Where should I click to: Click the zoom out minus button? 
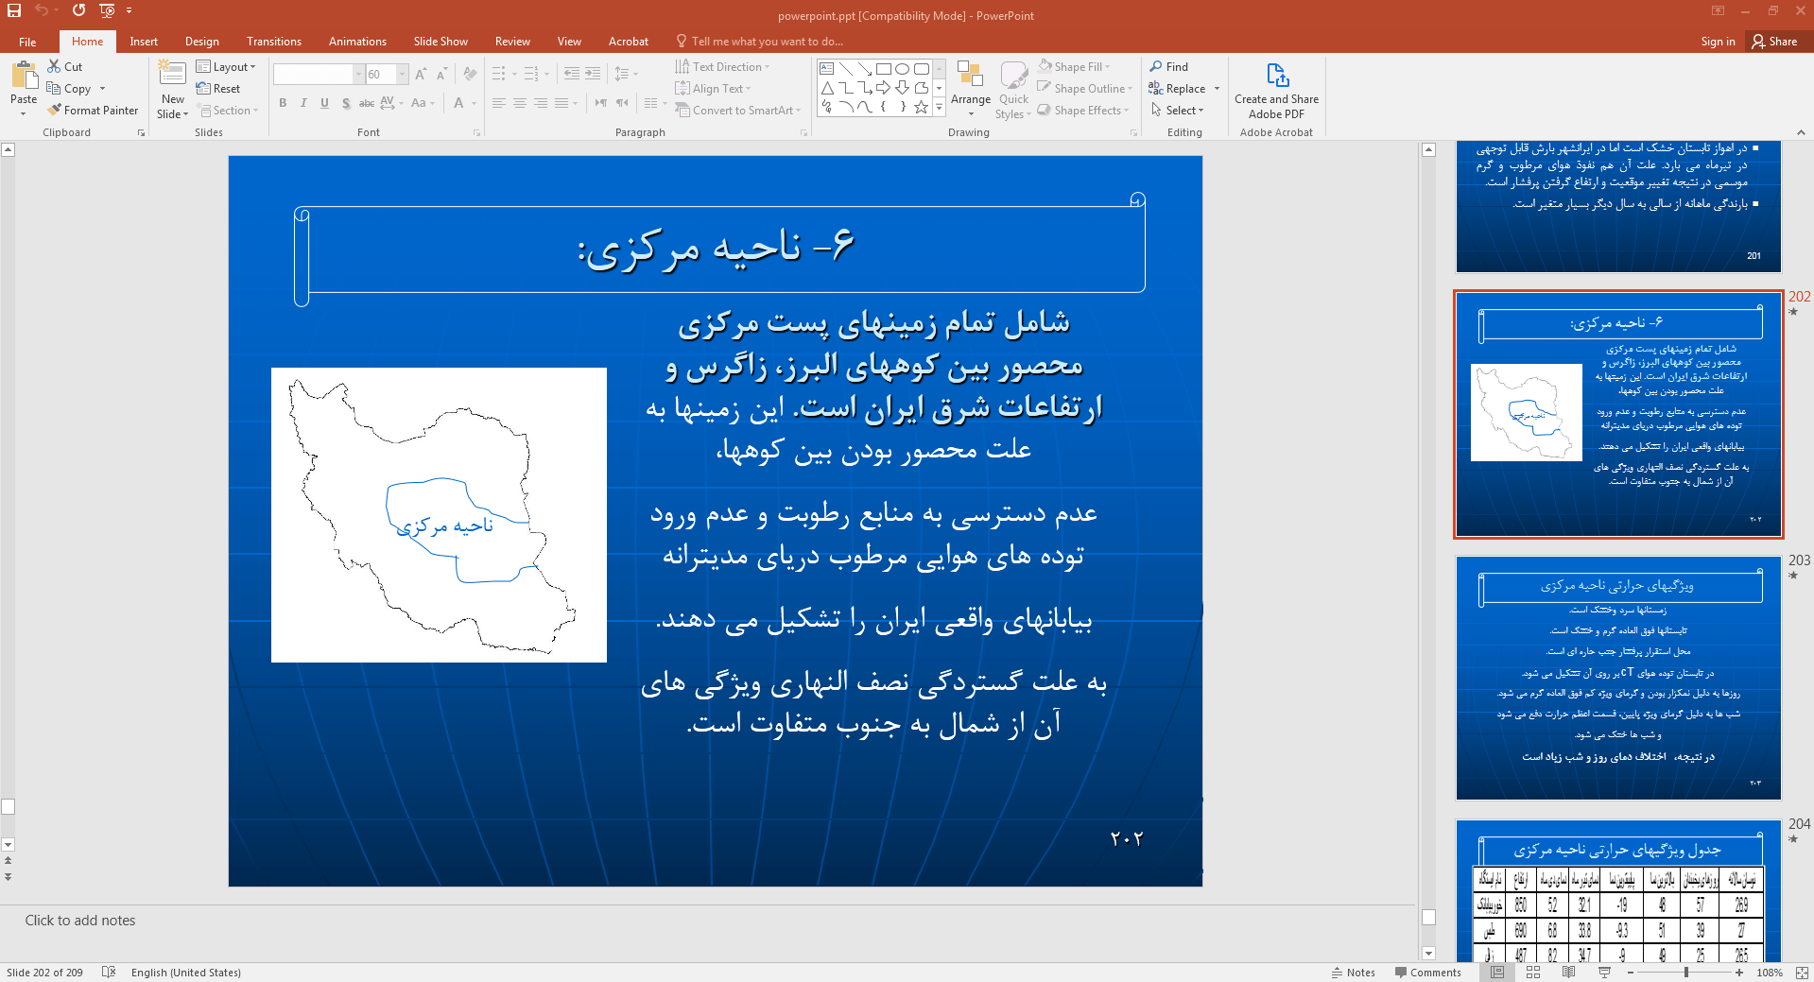(1631, 972)
